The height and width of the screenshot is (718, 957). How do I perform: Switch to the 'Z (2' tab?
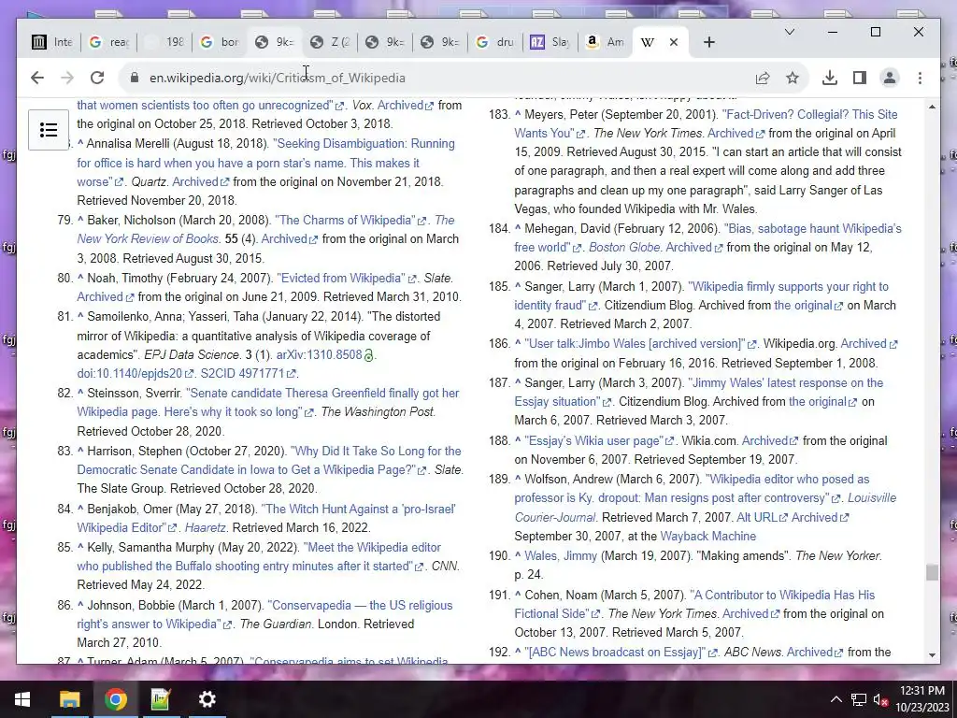pos(330,42)
